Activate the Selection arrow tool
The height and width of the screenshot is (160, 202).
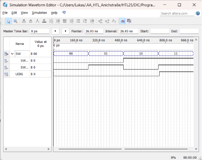coord(9,21)
